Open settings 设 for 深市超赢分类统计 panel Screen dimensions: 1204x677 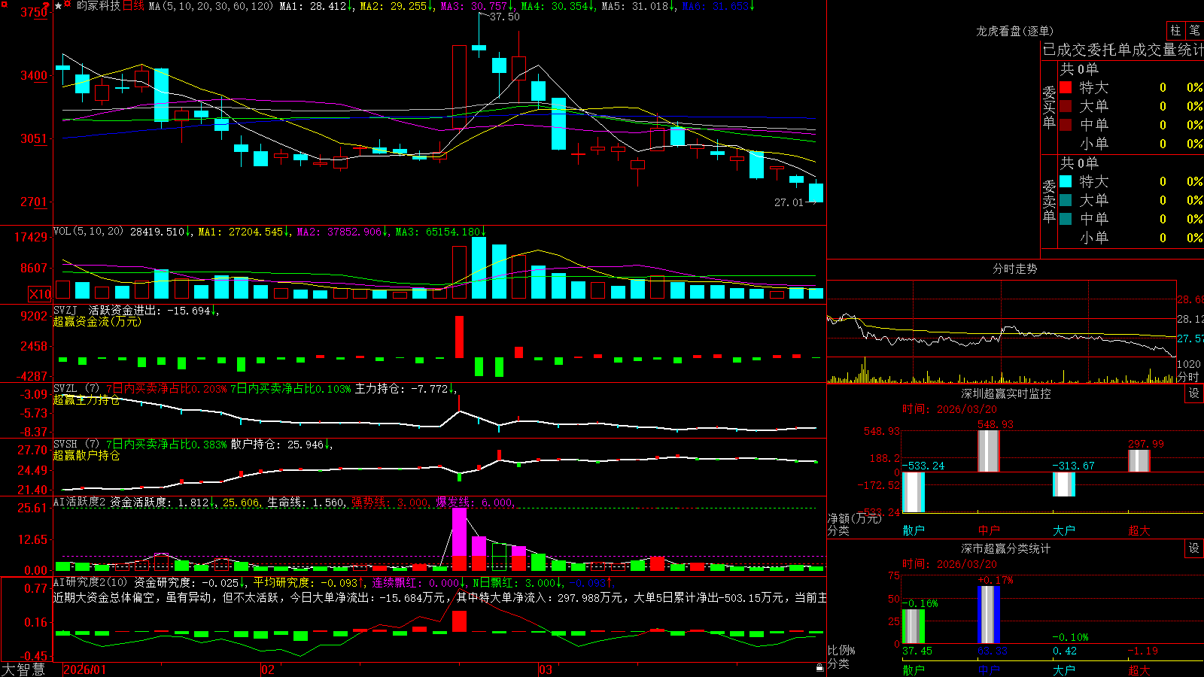tap(1194, 548)
